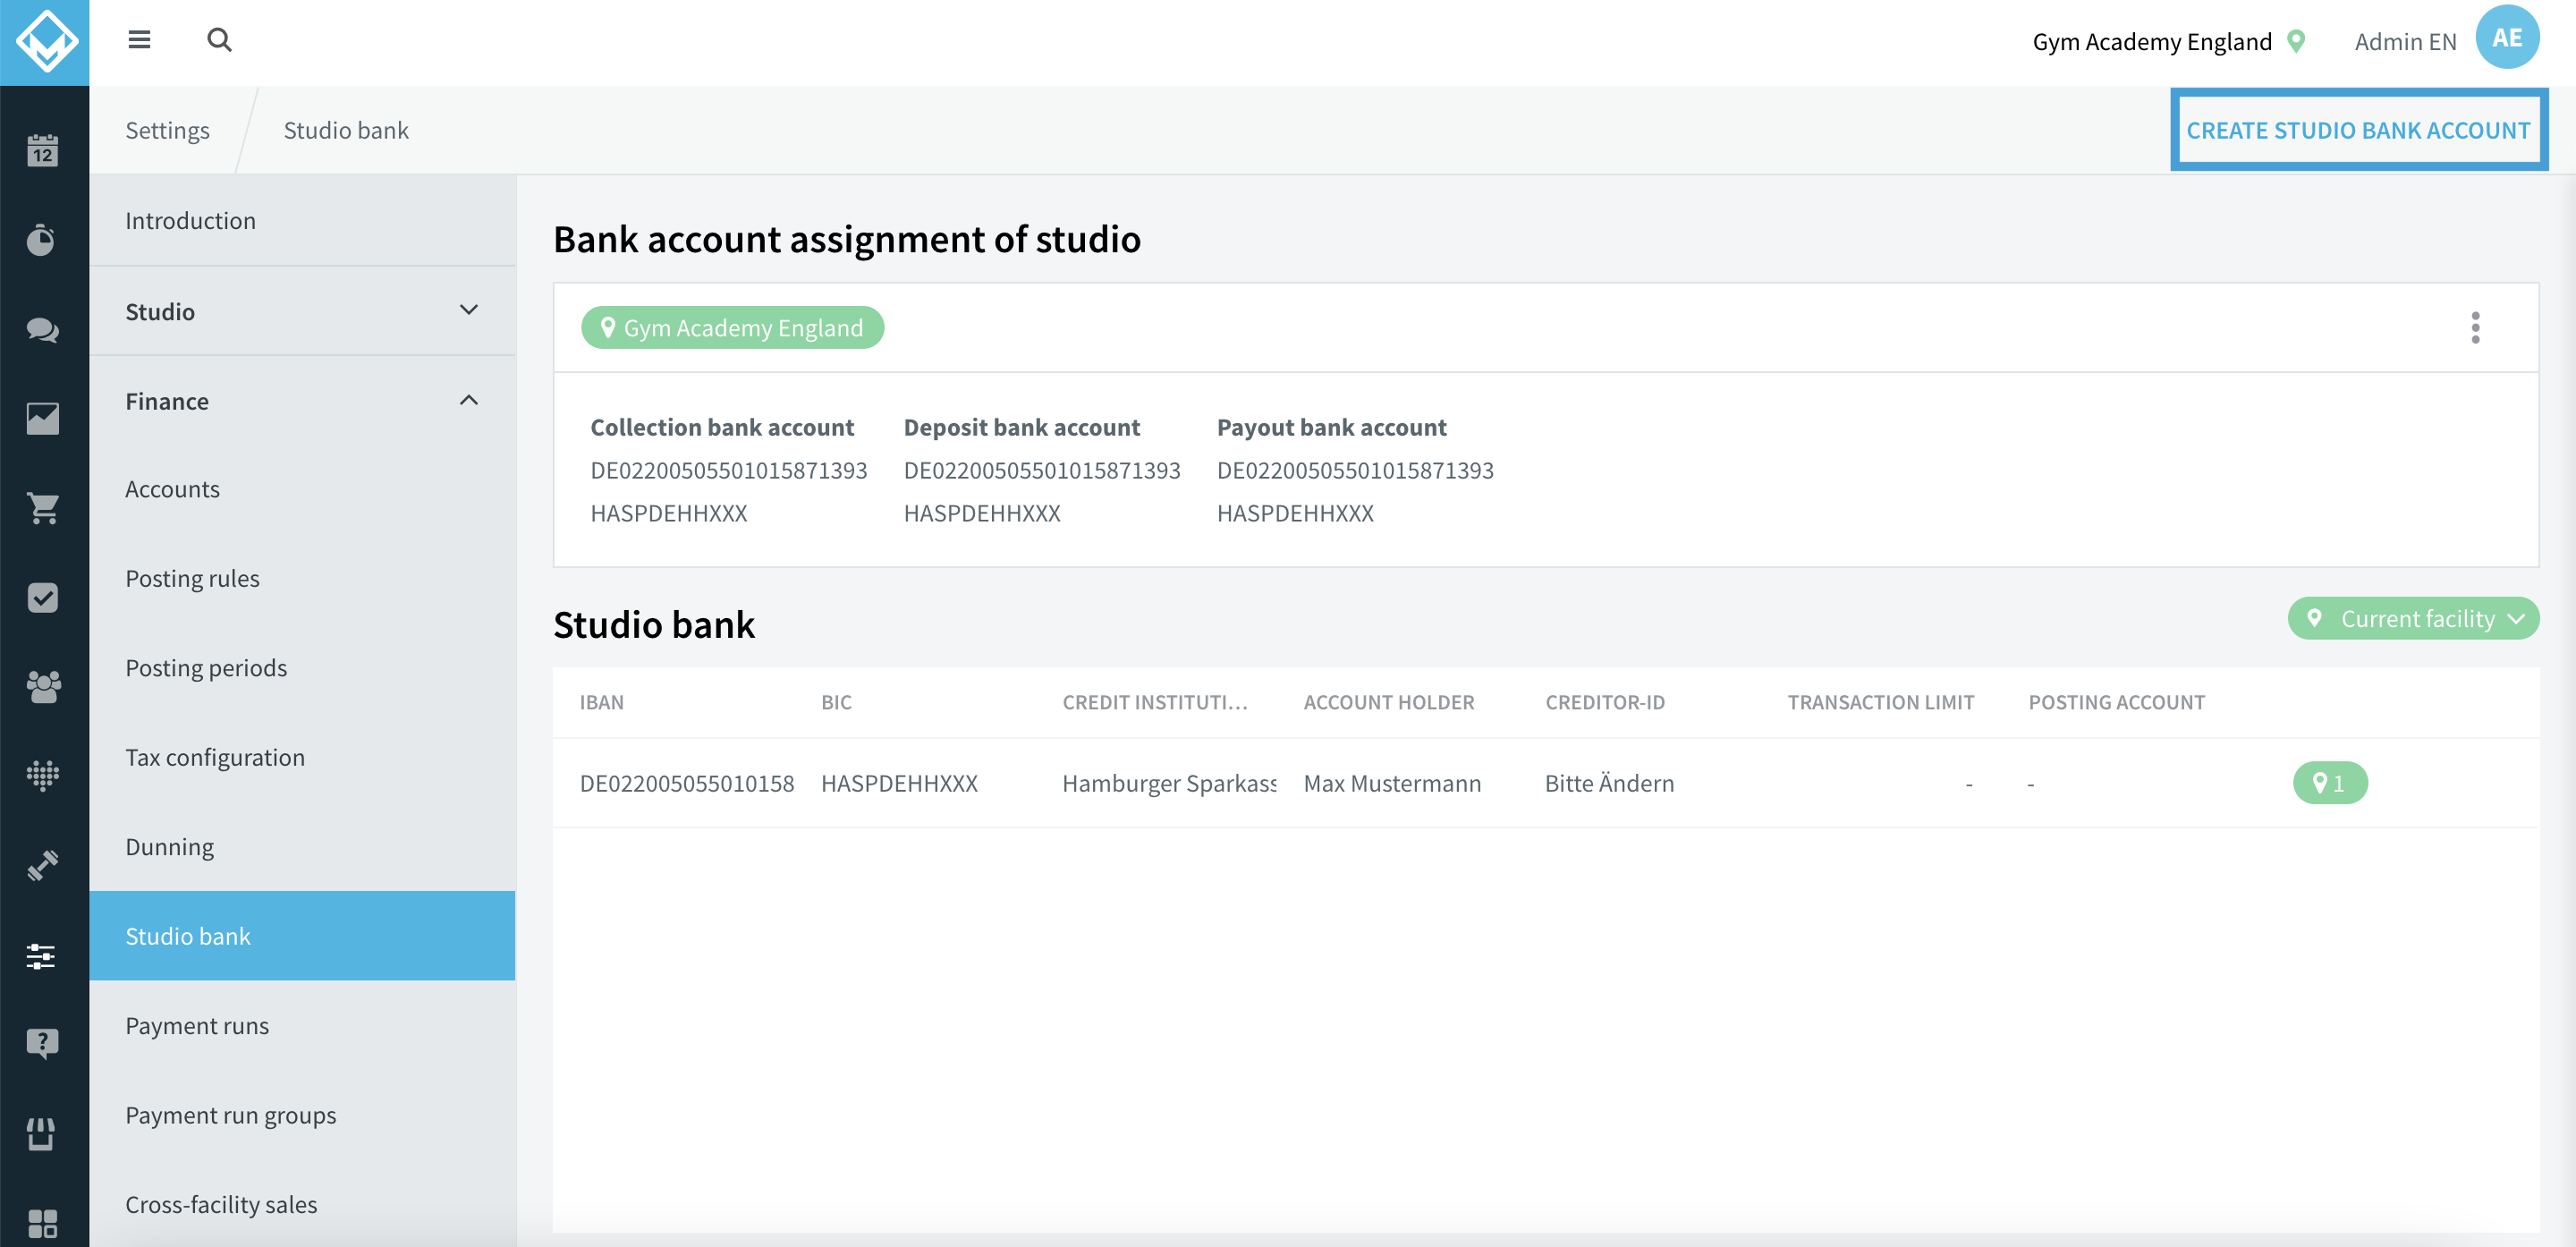Open the calendar icon in sidebar
Screen dimensions: 2576x1247
point(44,150)
